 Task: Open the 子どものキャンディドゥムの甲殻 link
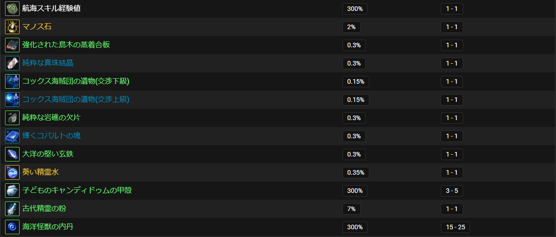click(x=77, y=190)
